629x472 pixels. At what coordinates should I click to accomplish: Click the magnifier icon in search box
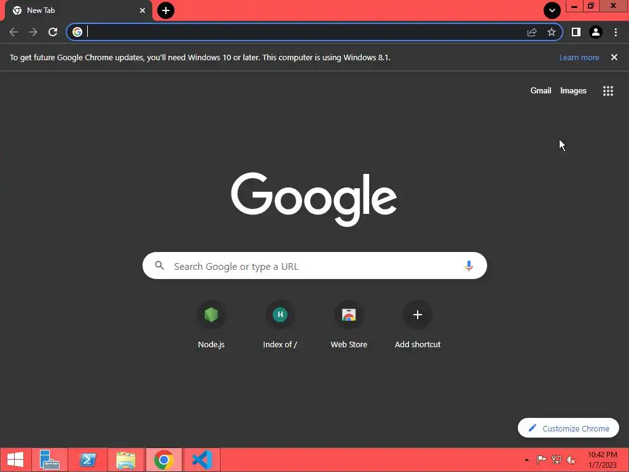coord(160,265)
